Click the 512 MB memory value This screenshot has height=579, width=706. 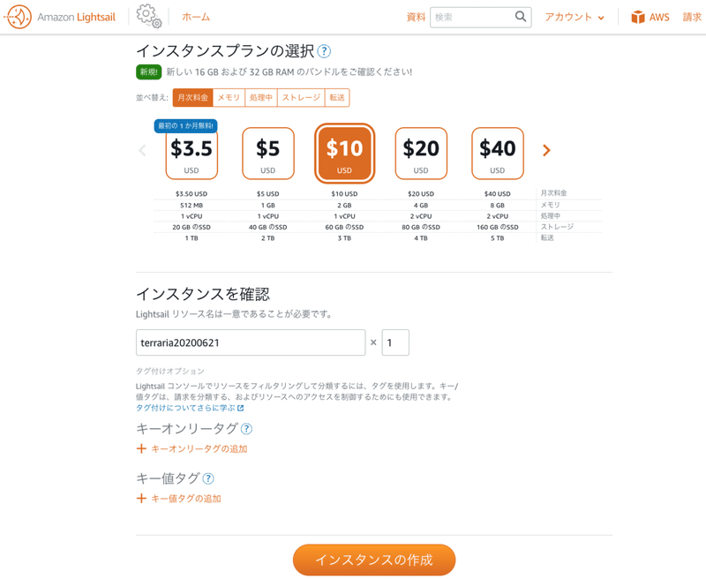(x=192, y=206)
